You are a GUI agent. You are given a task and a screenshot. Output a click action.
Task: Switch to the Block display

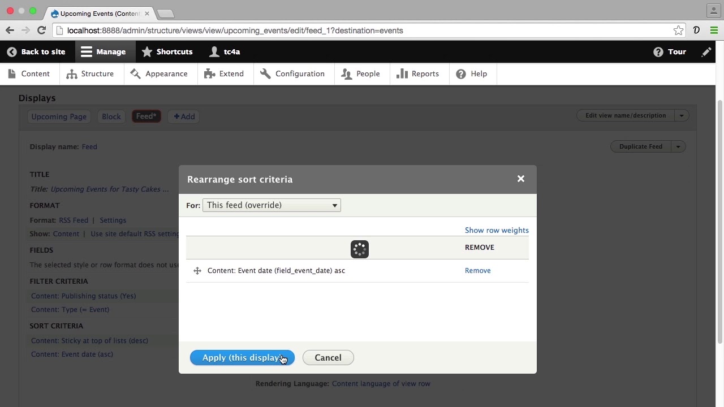pos(111,116)
